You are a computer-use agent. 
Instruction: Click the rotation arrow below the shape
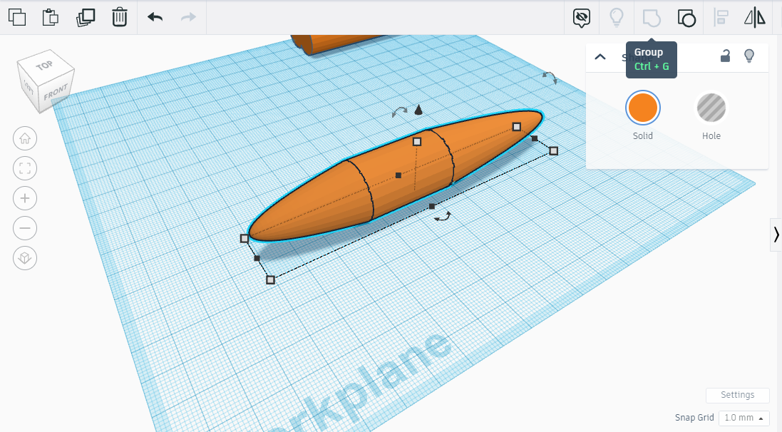pyautogui.click(x=443, y=217)
